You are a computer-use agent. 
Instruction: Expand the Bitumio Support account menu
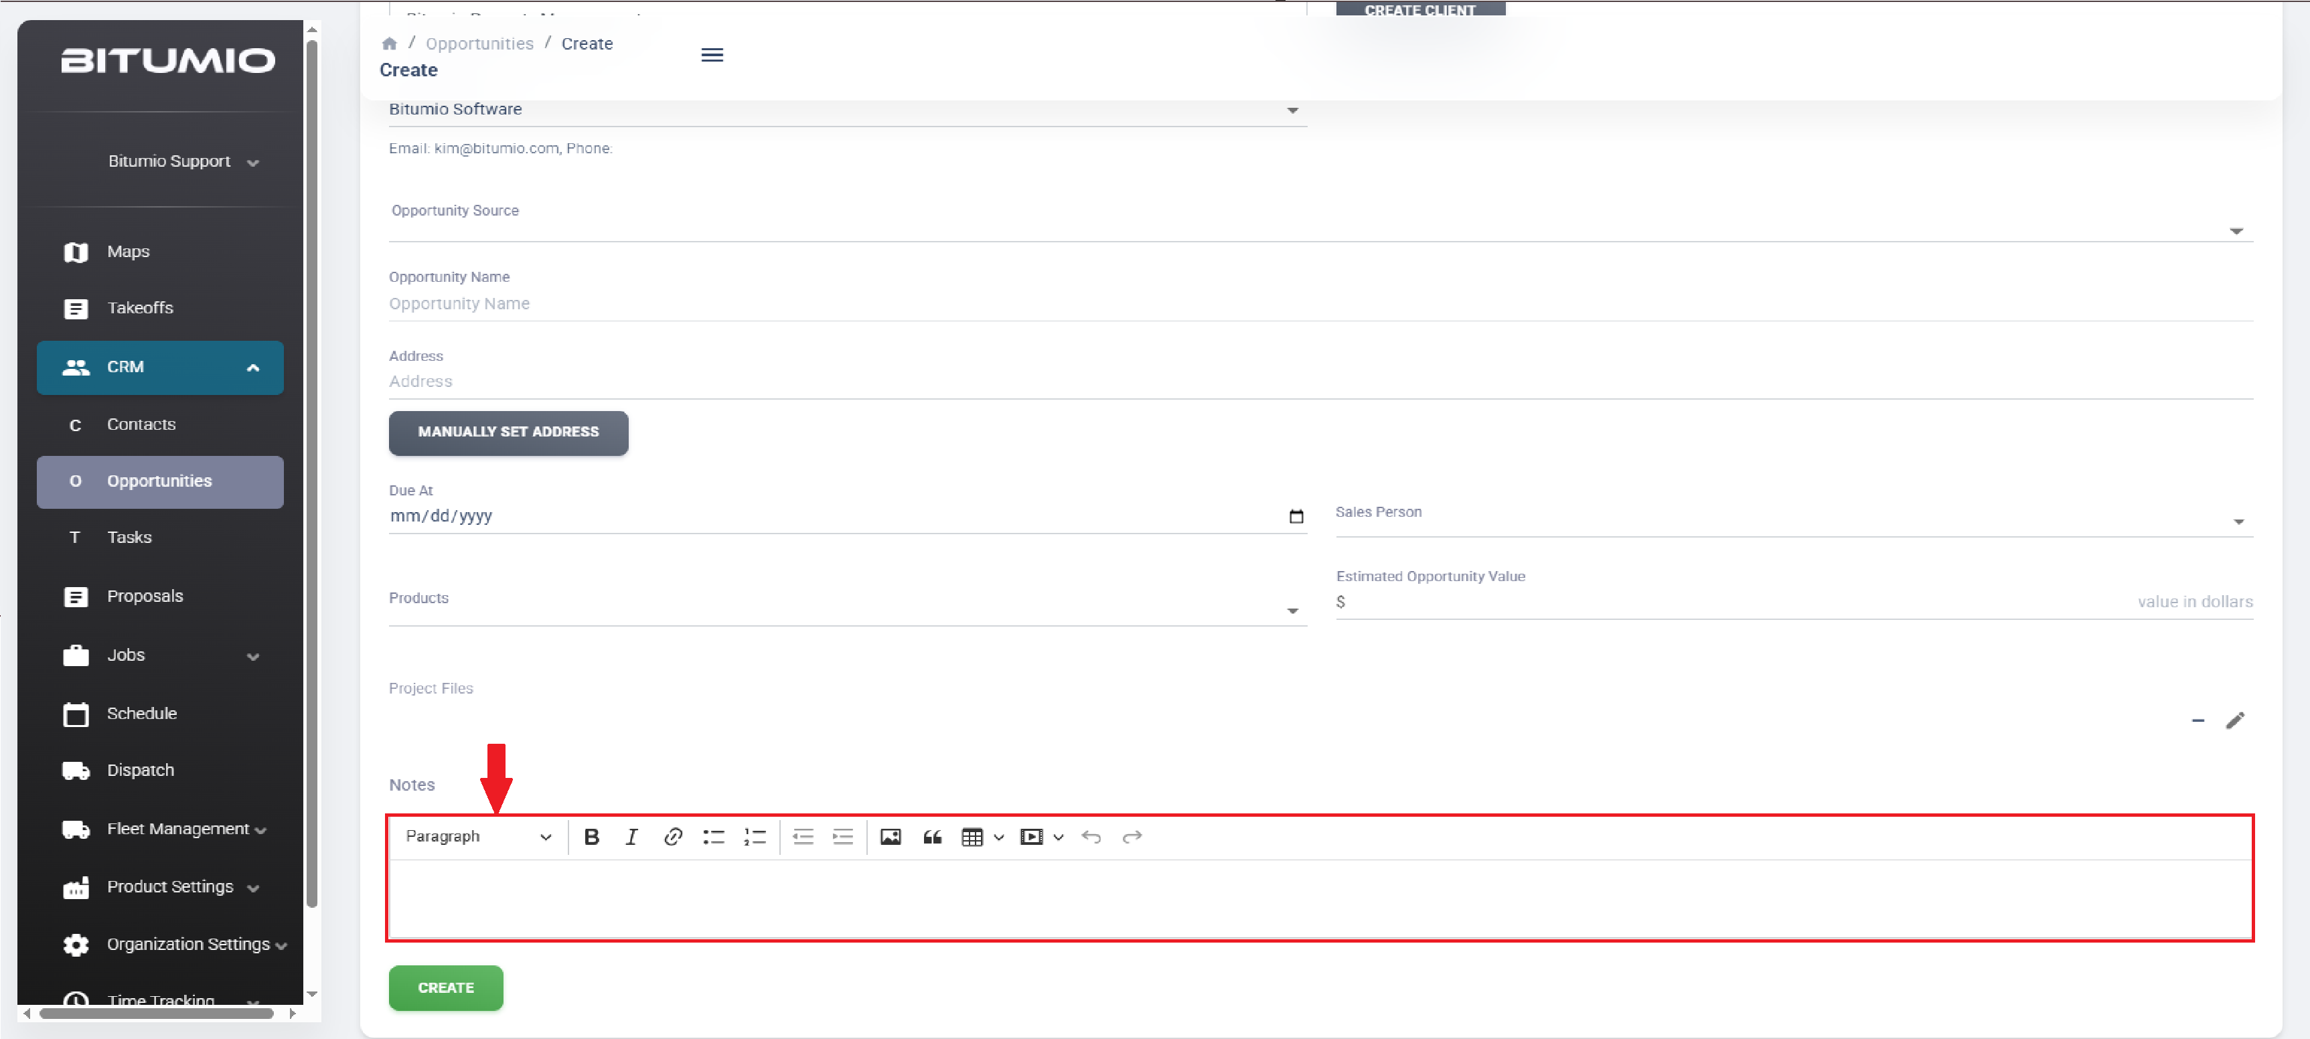point(184,162)
